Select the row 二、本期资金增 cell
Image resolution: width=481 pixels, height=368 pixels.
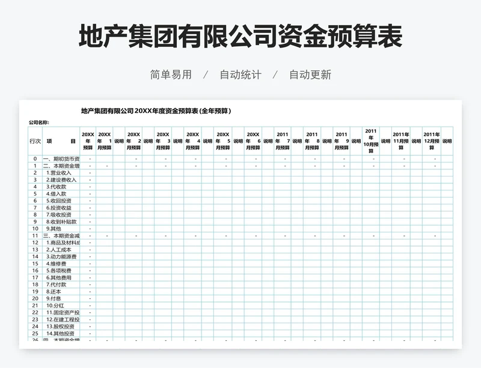point(61,166)
